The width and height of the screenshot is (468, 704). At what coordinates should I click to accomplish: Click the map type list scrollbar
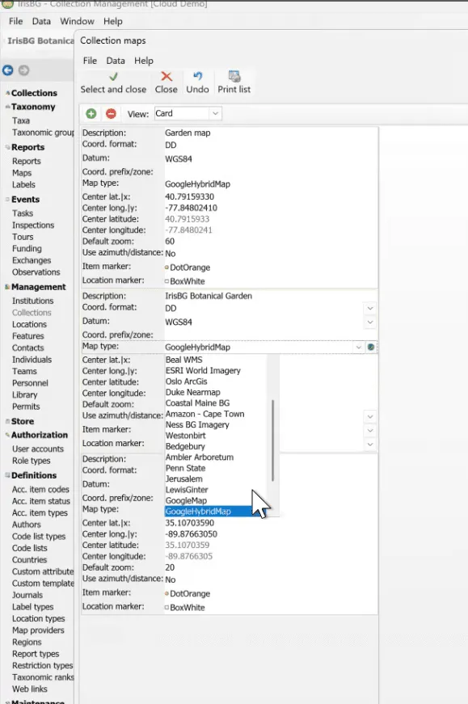pyautogui.click(x=272, y=440)
